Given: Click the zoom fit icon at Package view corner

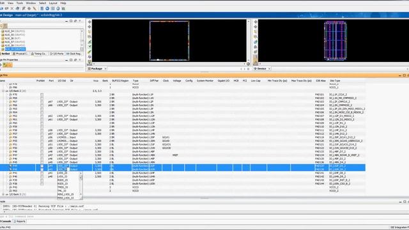Looking at the screenshot, I should tap(248, 64).
